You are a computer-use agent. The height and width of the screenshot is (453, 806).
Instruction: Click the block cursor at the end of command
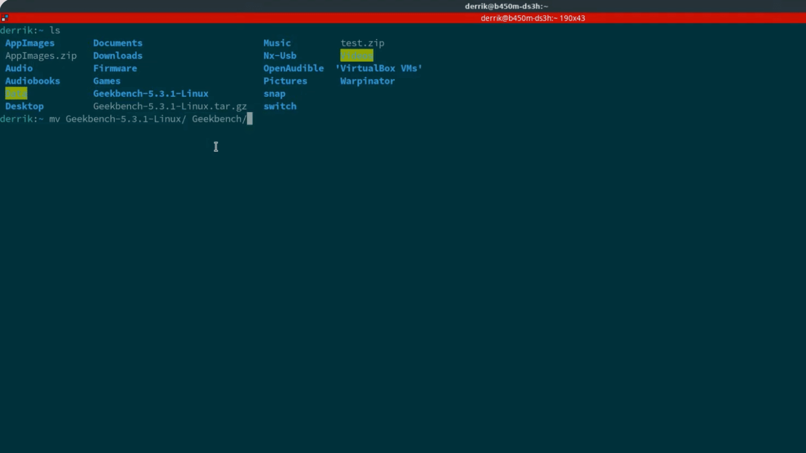coord(250,119)
